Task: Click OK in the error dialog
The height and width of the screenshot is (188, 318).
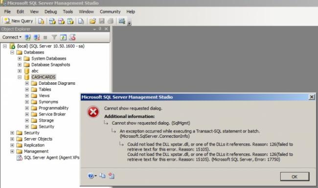Action: click(295, 177)
